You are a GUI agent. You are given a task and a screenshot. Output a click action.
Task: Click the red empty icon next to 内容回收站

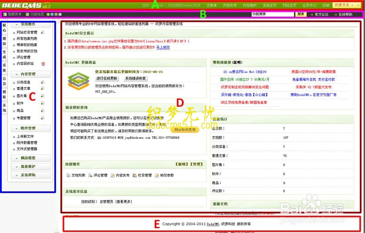[43, 64]
